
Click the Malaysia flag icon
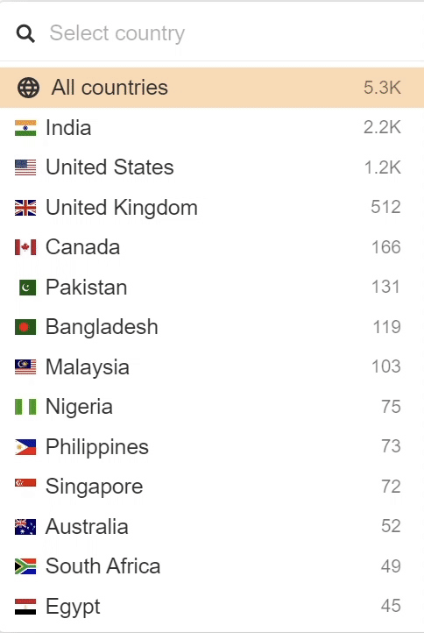[25, 367]
